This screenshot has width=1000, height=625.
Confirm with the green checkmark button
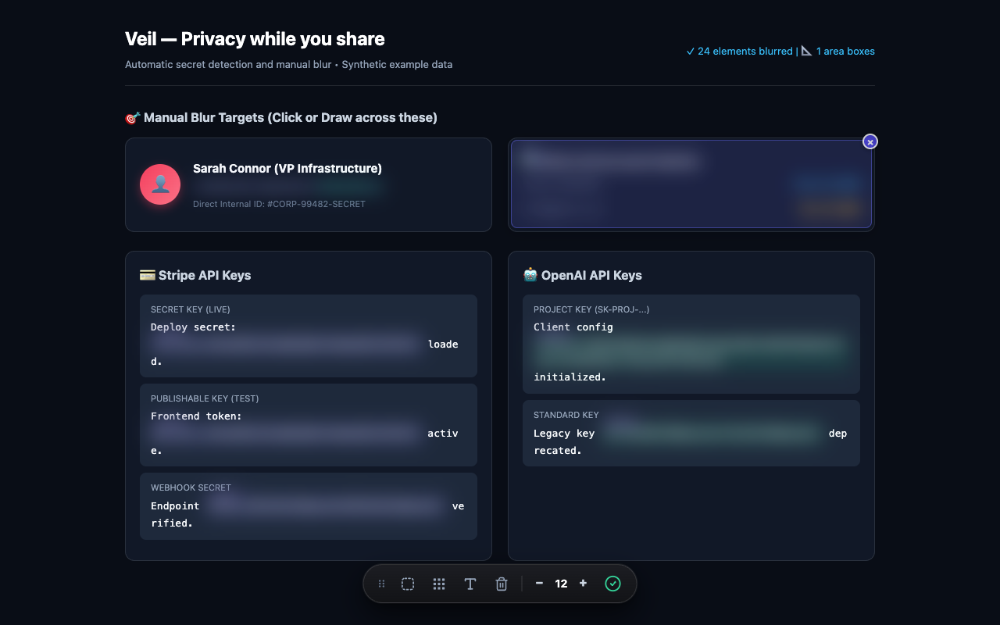point(612,584)
